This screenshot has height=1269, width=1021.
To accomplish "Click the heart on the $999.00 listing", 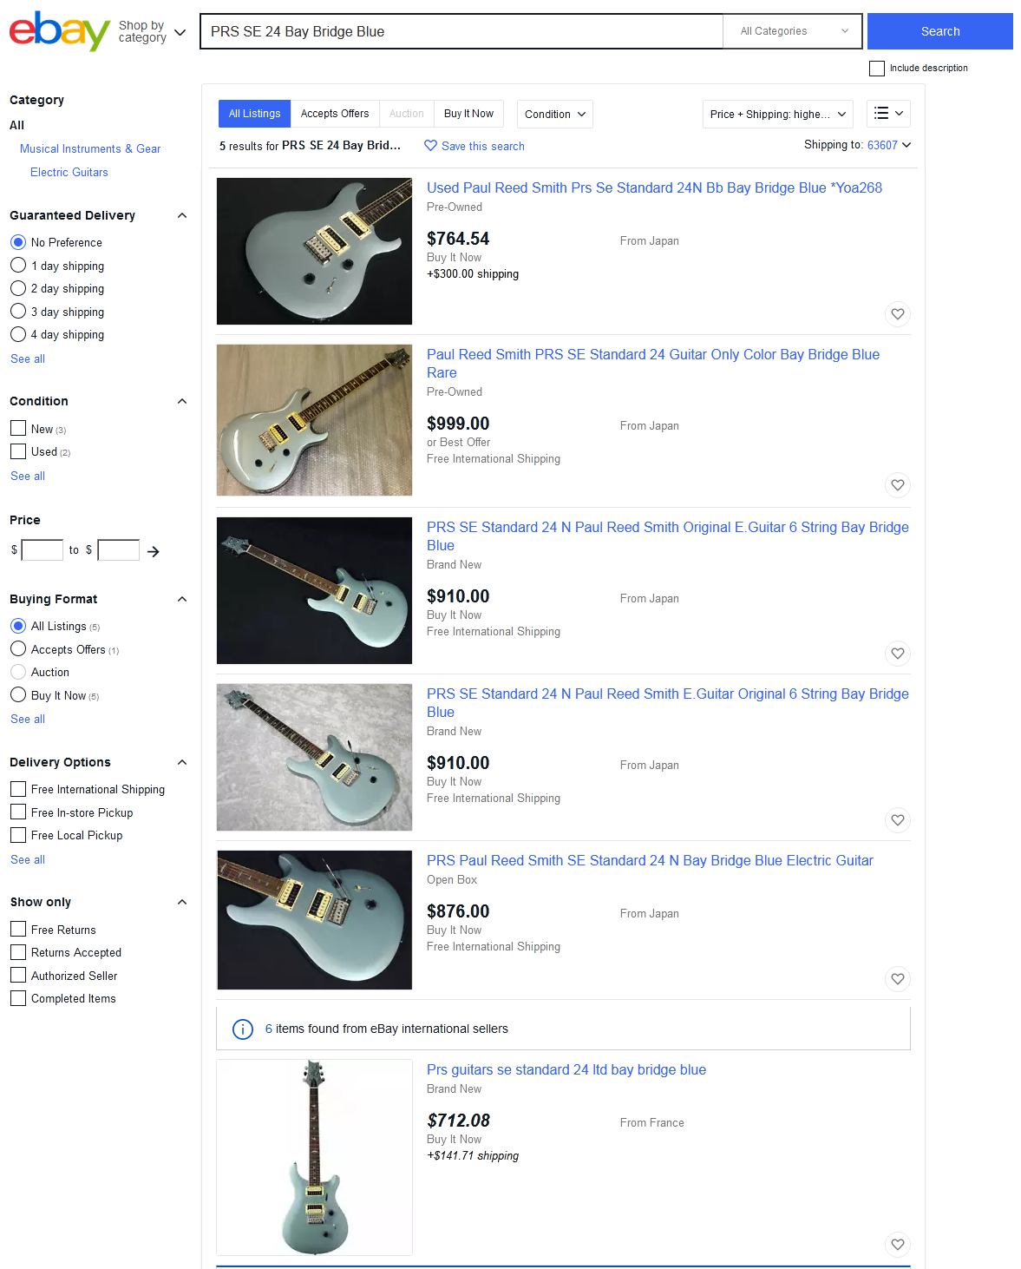I will pyautogui.click(x=898, y=485).
